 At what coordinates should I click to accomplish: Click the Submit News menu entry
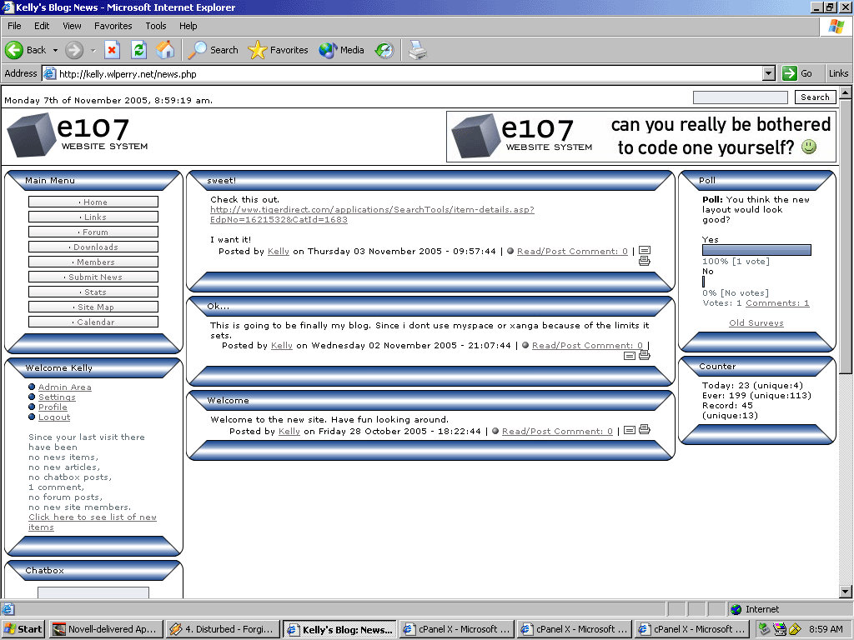tap(93, 277)
